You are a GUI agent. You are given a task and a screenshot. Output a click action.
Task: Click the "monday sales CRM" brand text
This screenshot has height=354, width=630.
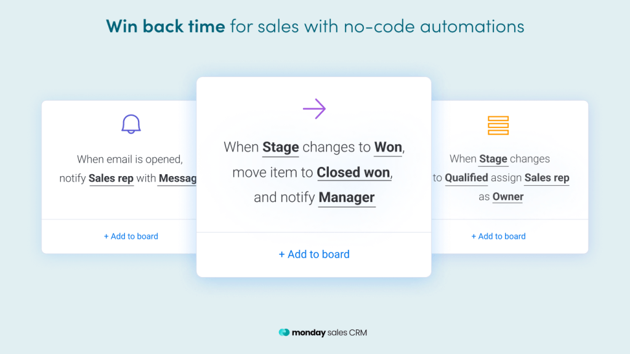click(x=330, y=332)
